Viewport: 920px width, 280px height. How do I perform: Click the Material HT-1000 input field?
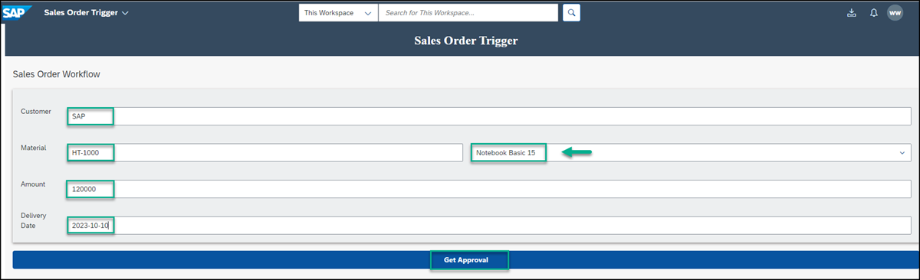(264, 153)
